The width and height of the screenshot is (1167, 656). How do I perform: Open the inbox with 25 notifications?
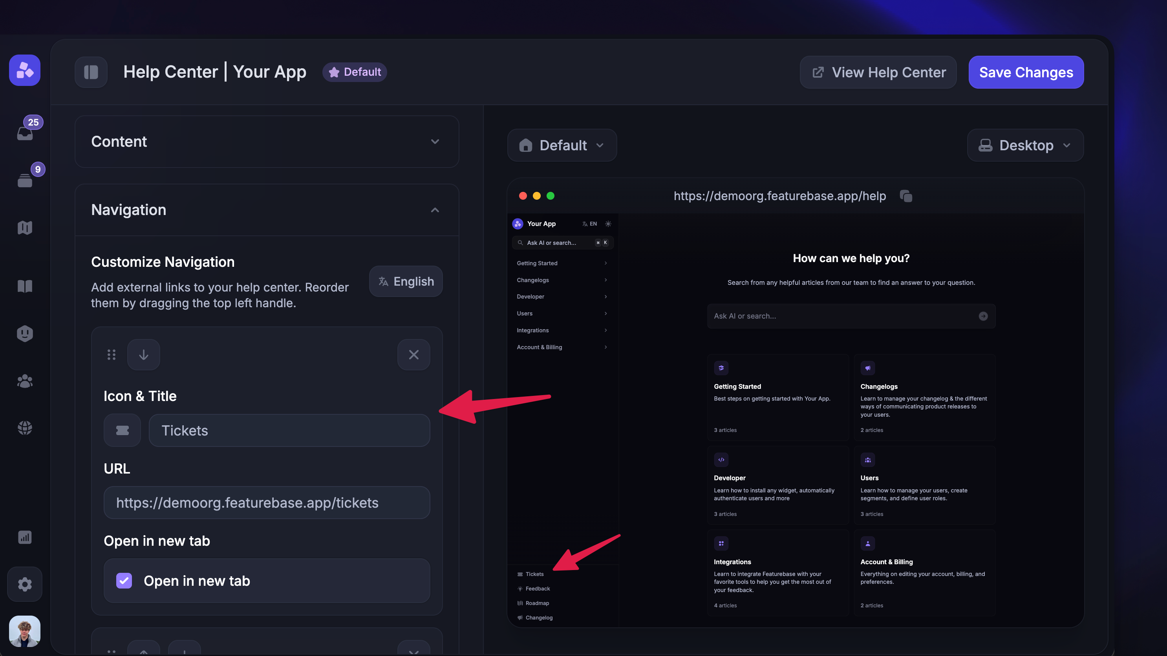click(25, 133)
